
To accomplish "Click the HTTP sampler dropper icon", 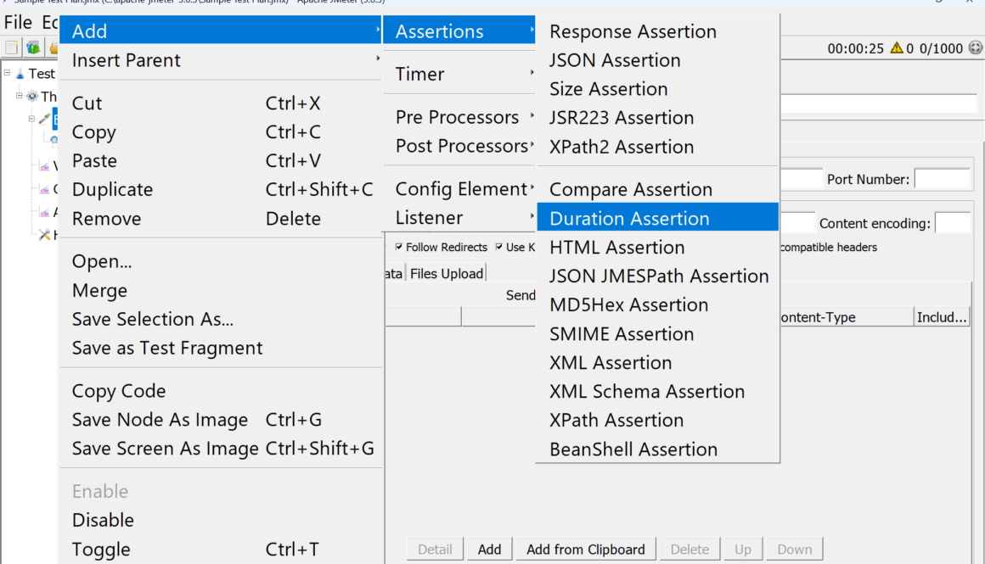I will click(44, 119).
